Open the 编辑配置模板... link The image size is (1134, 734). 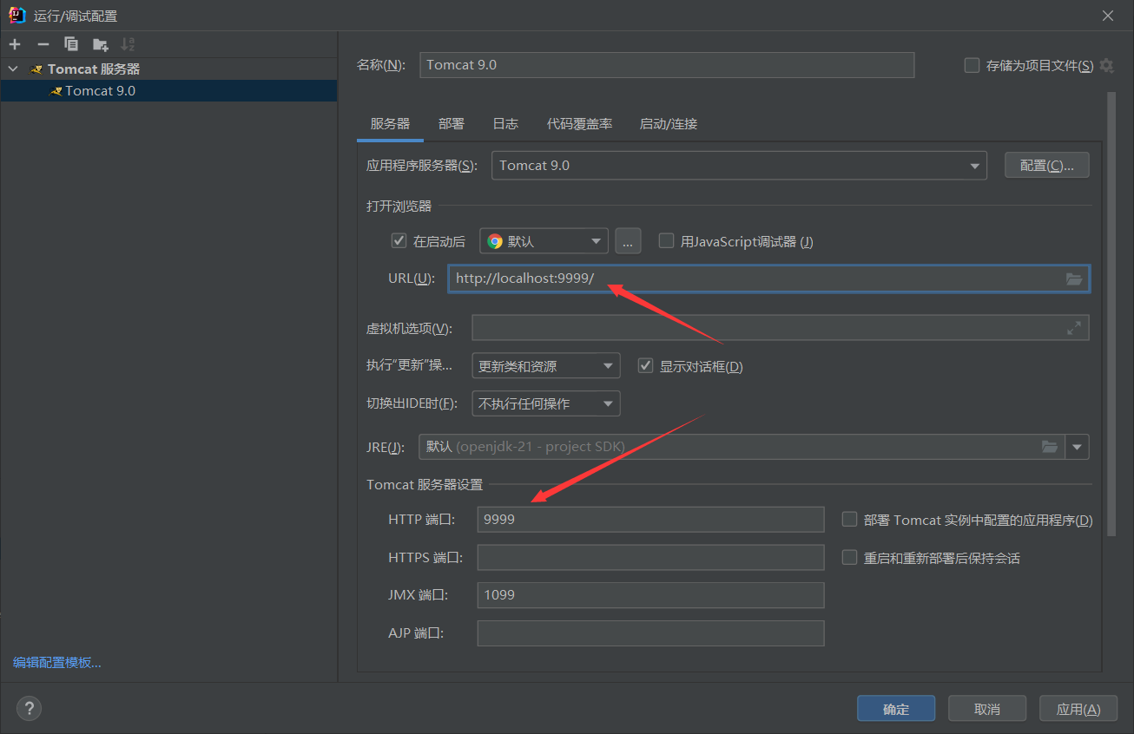57,663
